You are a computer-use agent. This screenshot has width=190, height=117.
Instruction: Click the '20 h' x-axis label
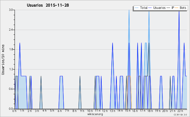click(x=165, y=111)
